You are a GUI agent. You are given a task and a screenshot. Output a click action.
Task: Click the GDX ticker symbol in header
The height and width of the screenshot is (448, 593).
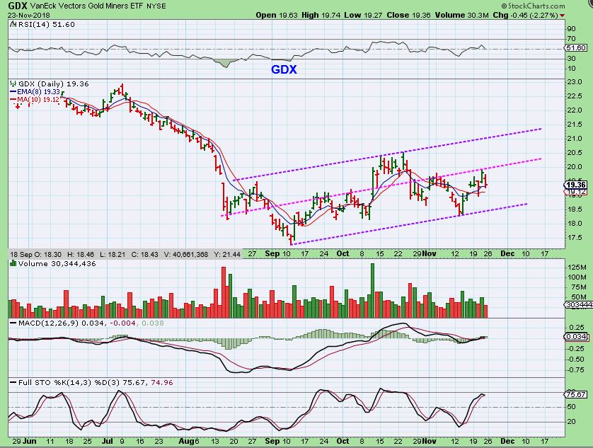click(x=18, y=6)
